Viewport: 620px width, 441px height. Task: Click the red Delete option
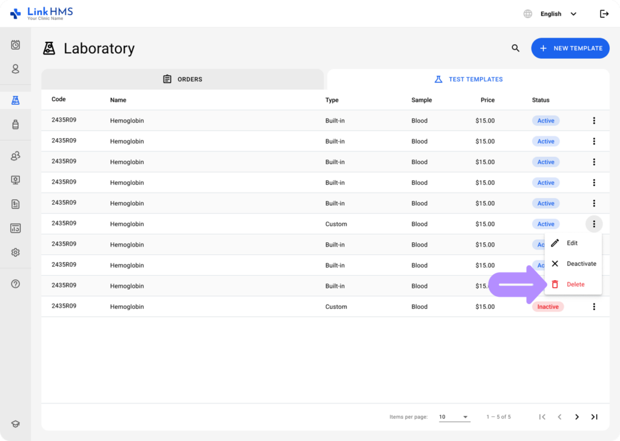574,284
